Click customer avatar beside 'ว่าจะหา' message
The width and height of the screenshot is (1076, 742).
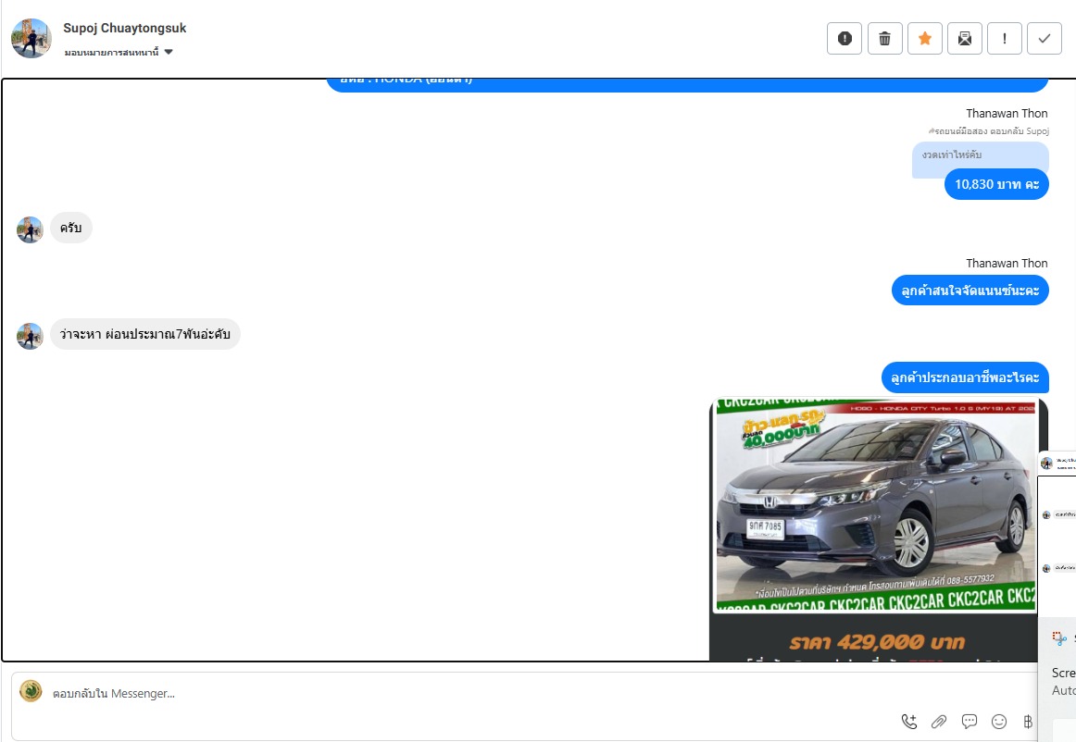(30, 336)
